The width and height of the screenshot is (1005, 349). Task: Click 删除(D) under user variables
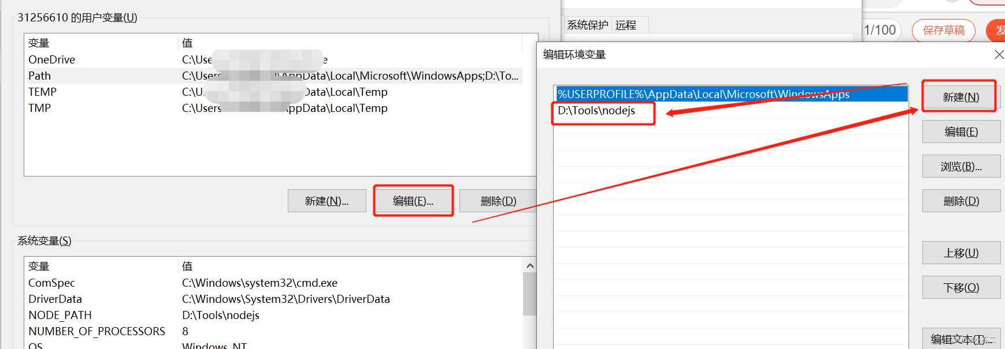click(x=498, y=201)
